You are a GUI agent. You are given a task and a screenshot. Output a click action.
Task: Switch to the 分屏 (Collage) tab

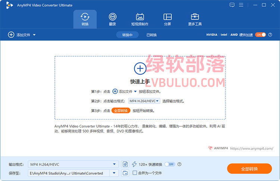coord(168,19)
